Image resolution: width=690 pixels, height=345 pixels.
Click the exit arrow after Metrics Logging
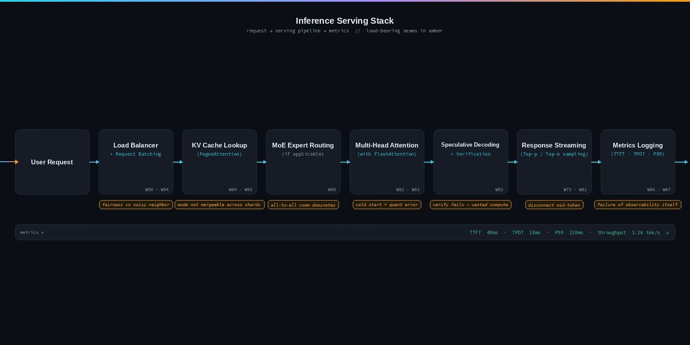click(681, 162)
